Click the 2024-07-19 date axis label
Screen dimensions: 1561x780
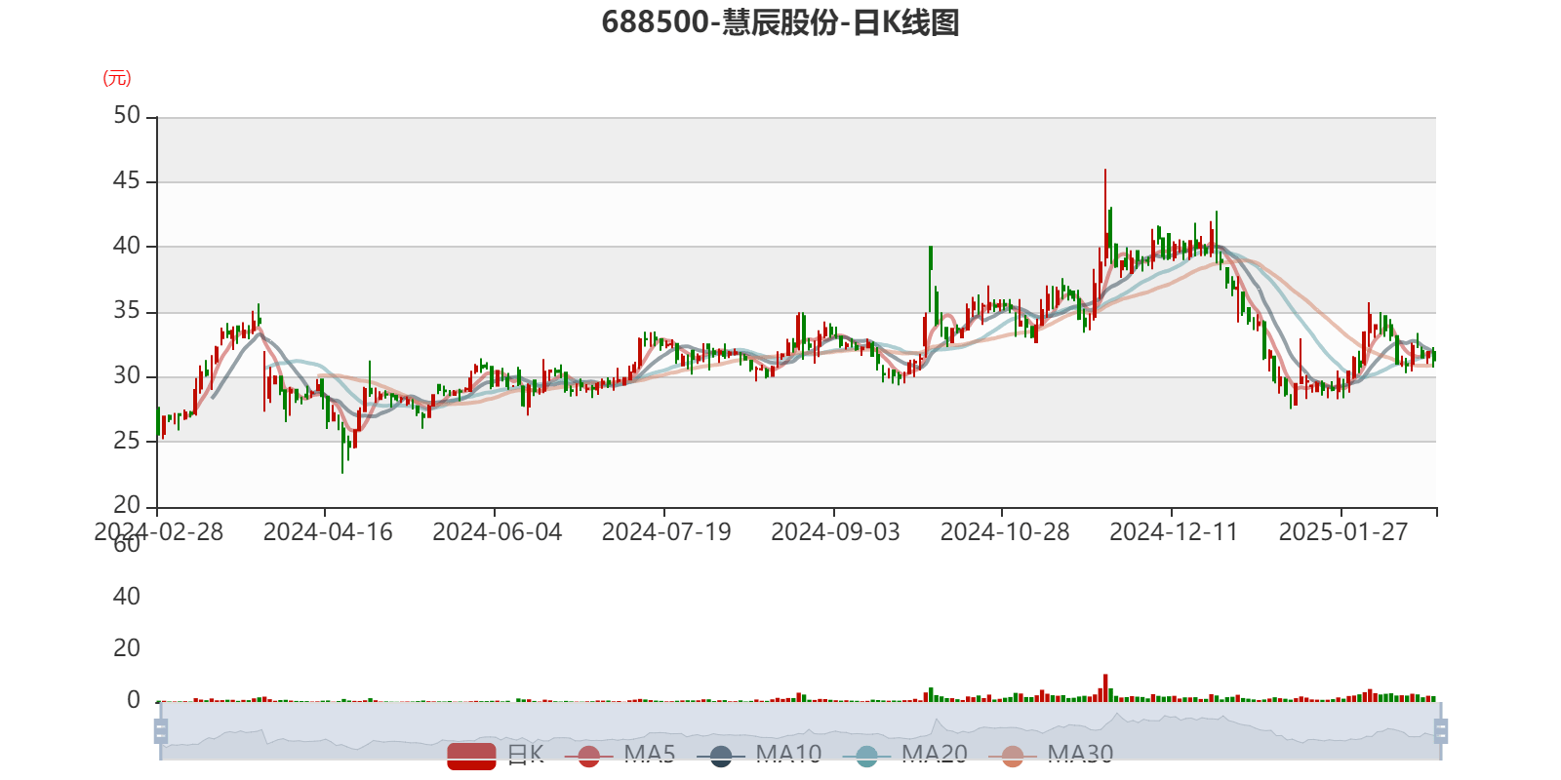point(666,532)
